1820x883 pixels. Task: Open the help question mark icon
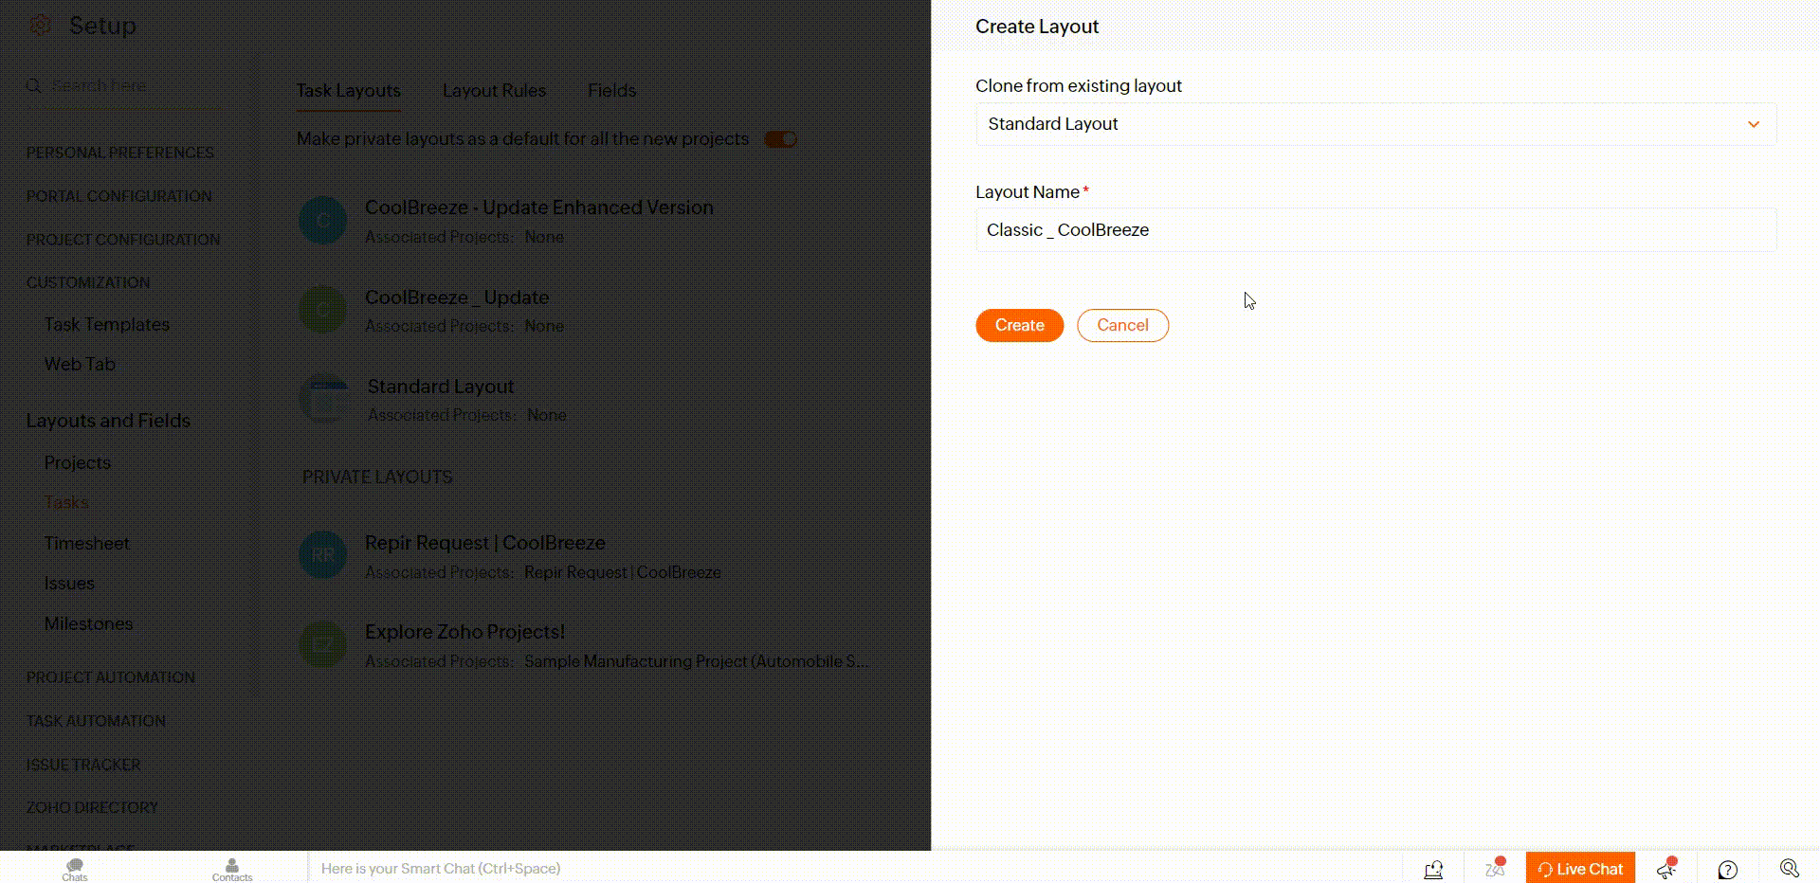click(x=1728, y=870)
